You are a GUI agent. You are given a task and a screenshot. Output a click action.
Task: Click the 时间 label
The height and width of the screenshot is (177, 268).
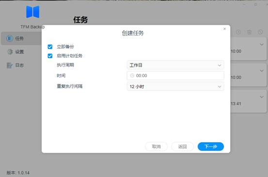(x=61, y=76)
